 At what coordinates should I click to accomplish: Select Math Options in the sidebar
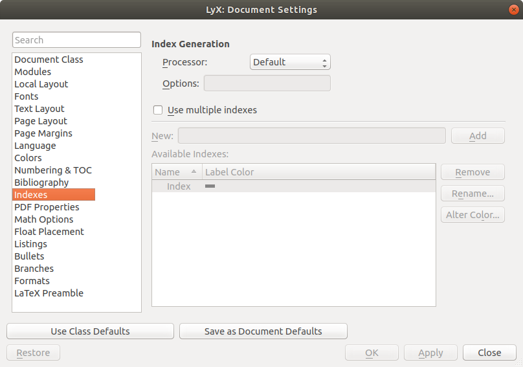point(44,219)
